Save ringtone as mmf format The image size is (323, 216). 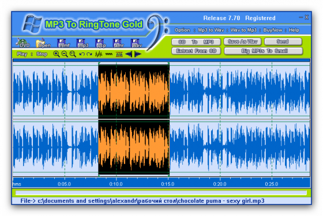point(63,43)
